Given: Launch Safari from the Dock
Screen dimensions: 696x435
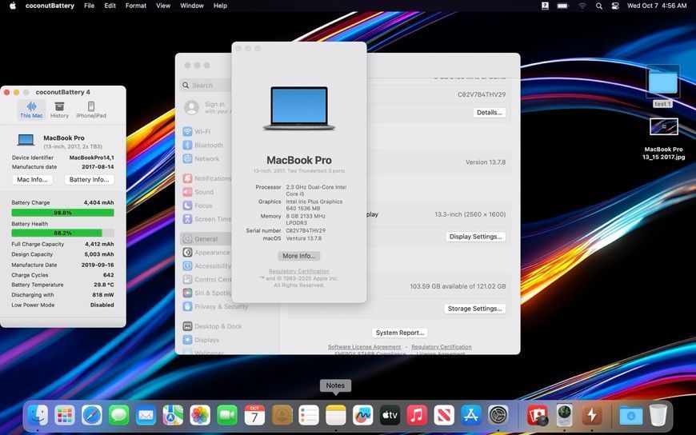Looking at the screenshot, I should tap(92, 416).
